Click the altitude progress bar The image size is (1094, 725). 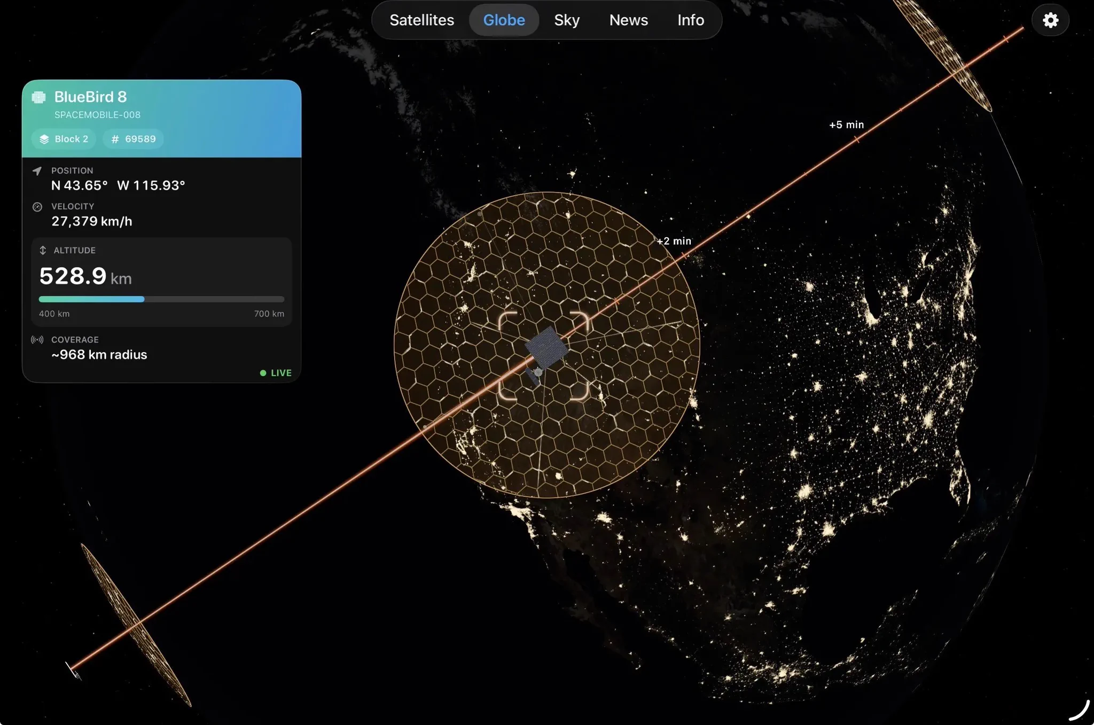point(161,299)
